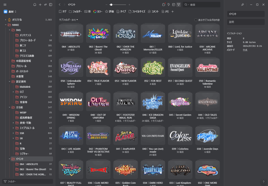
Task: Pin the window with the pin icon
Action: coord(243,5)
